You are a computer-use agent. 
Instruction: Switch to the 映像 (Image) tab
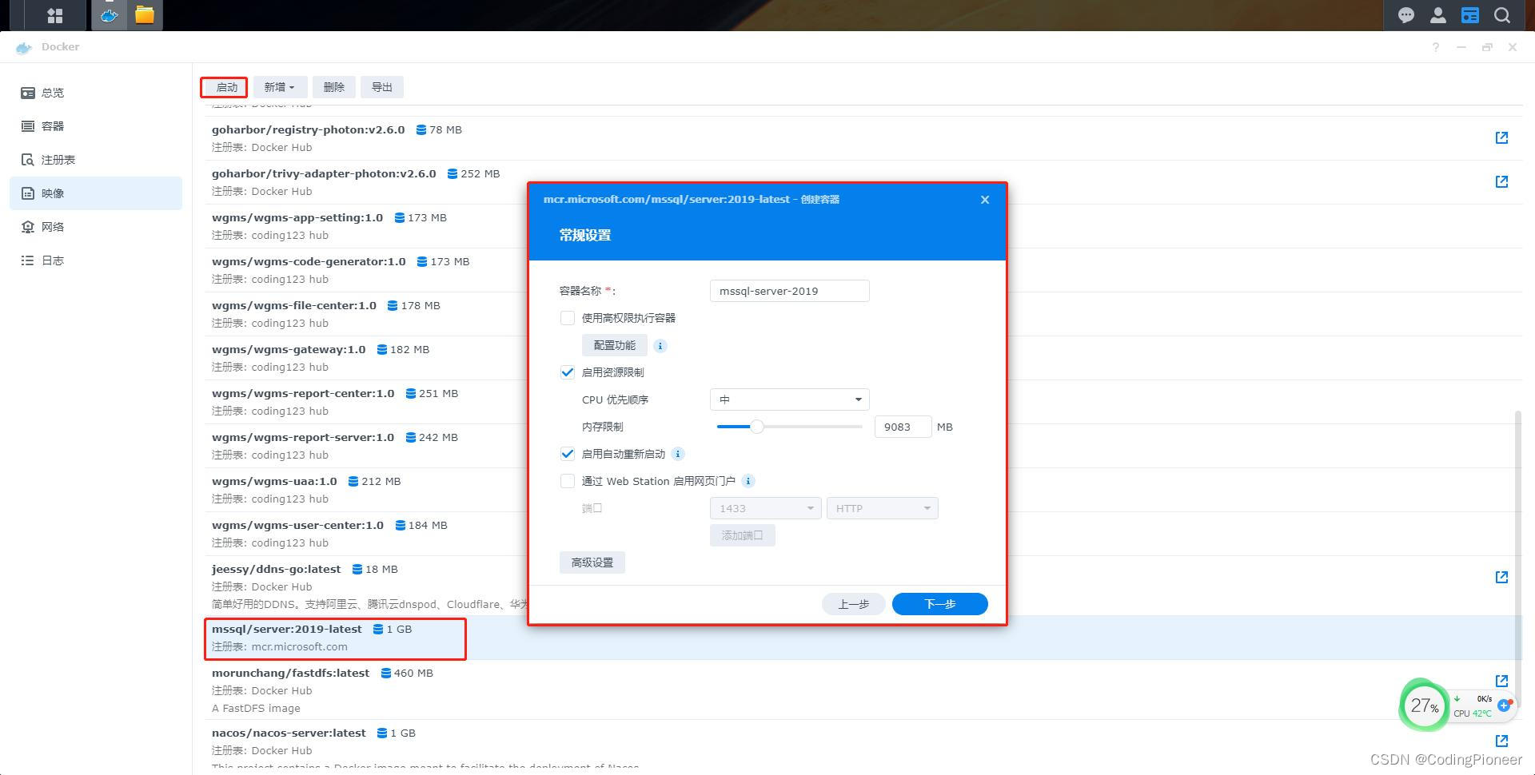coord(53,193)
